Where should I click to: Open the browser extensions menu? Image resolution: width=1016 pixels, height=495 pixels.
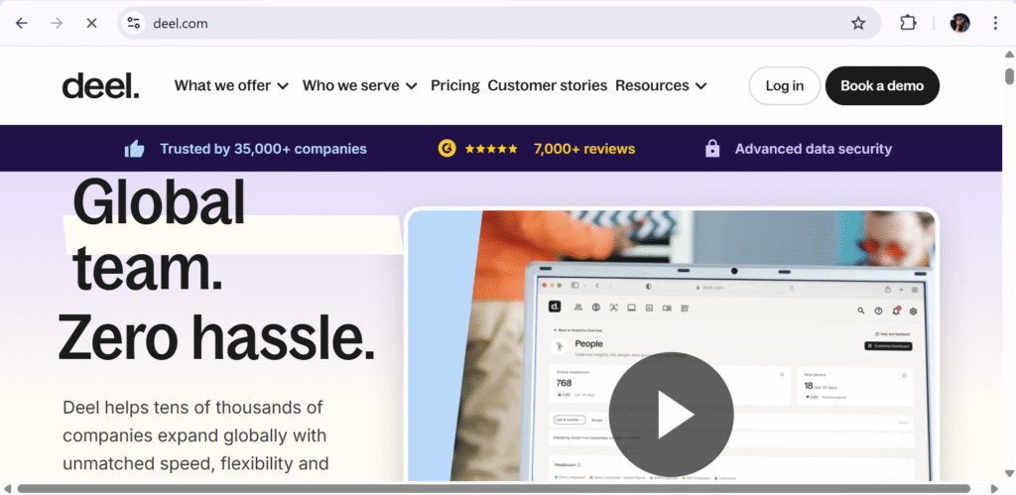[x=908, y=24]
